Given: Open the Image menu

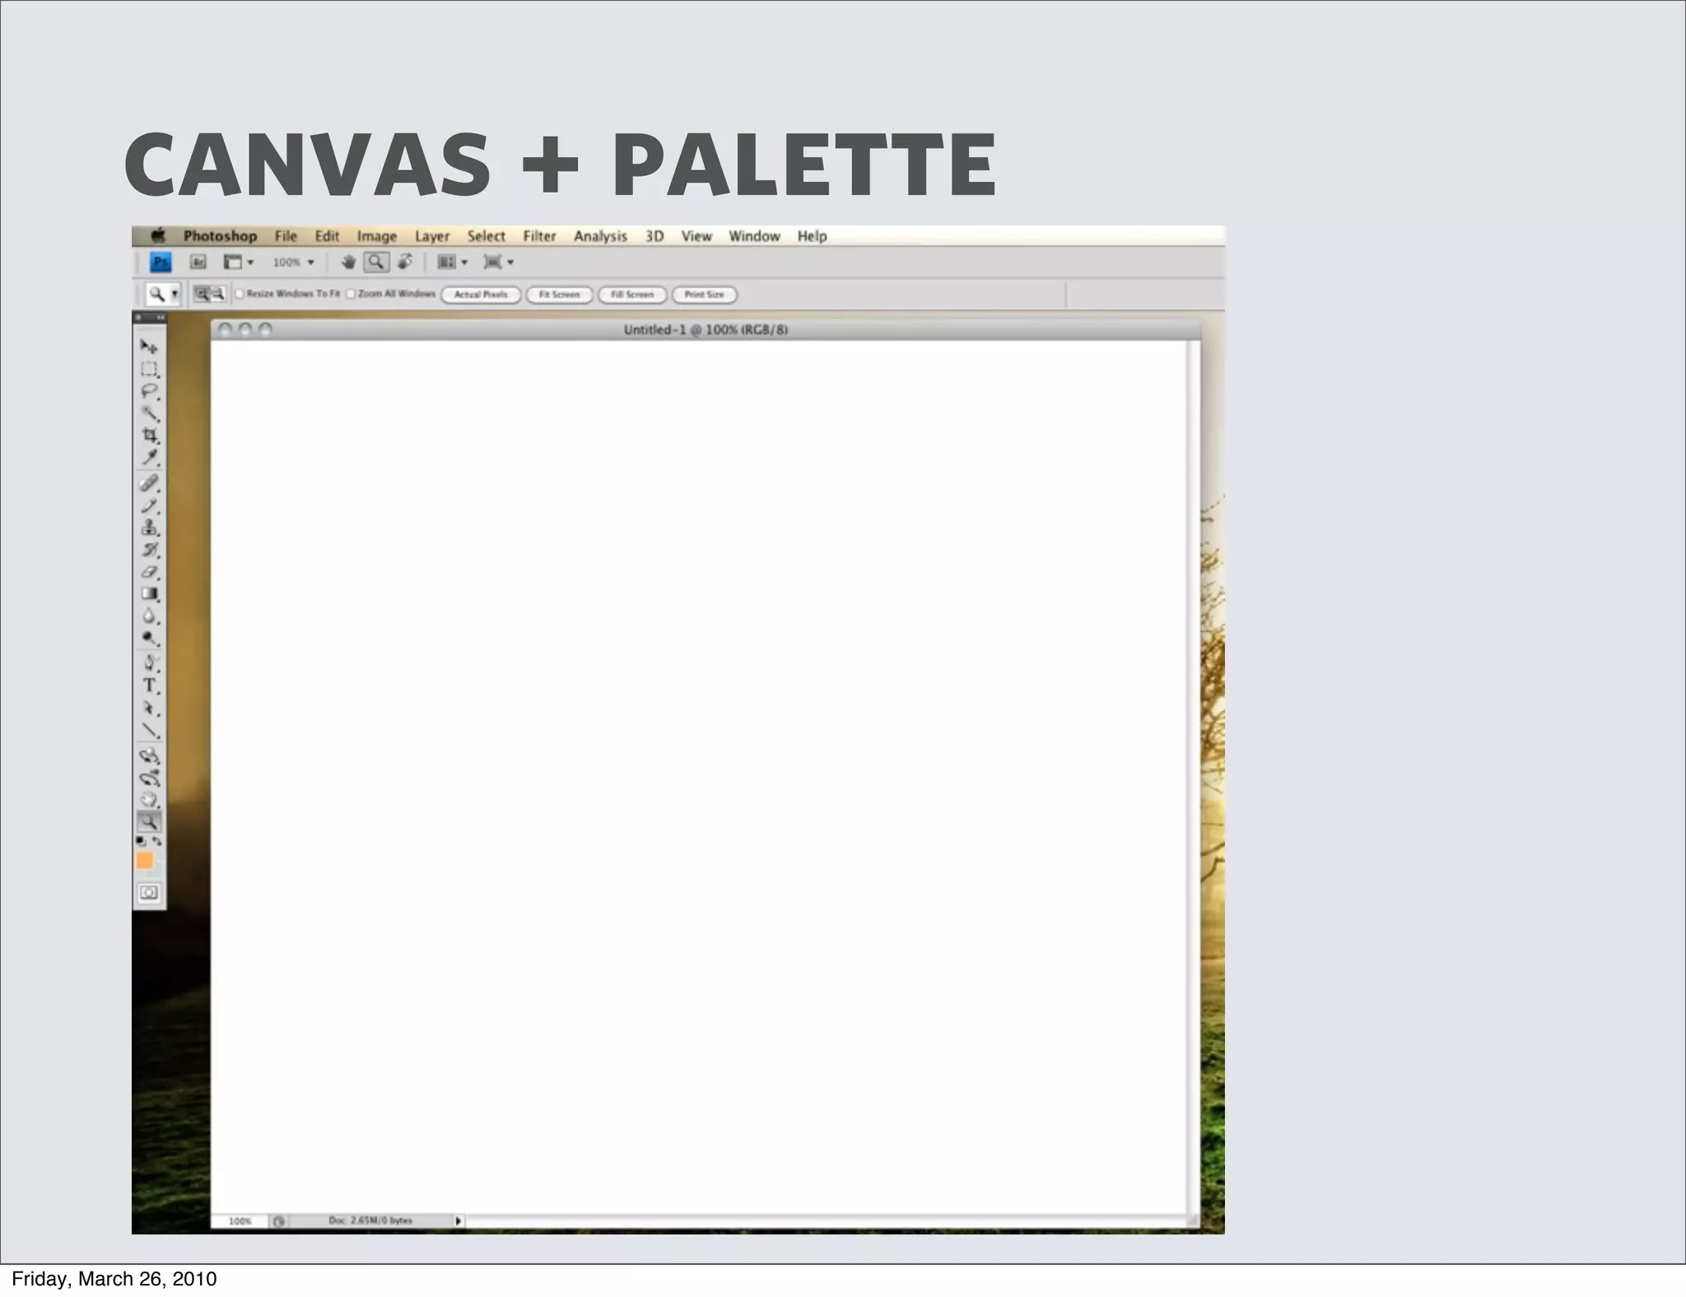Looking at the screenshot, I should pos(377,236).
